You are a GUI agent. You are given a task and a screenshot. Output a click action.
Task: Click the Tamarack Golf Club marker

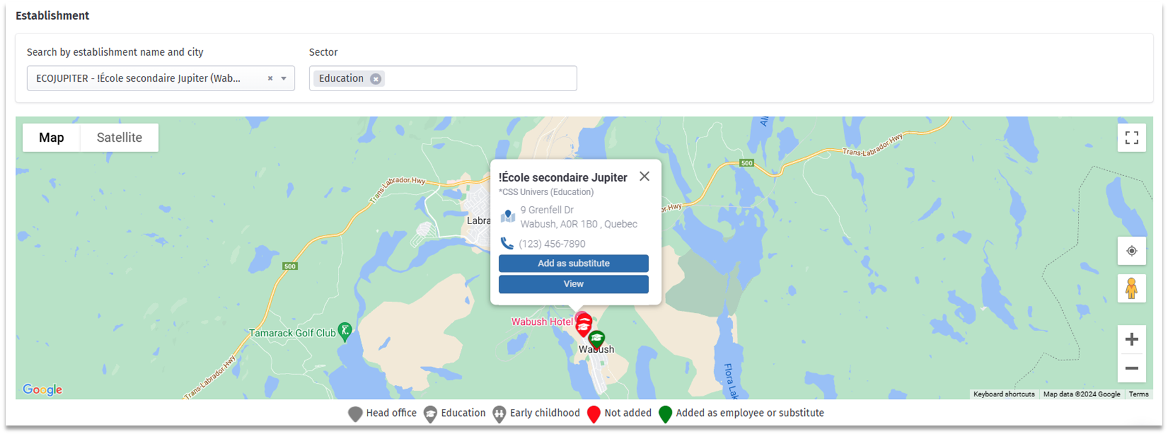(x=345, y=331)
